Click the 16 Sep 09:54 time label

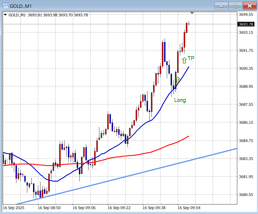(189, 208)
